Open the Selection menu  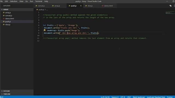[x=14, y=1]
